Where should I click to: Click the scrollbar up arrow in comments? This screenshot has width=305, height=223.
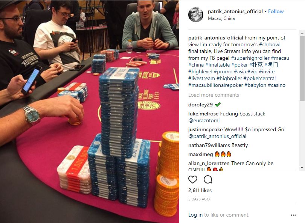pos(302,33)
